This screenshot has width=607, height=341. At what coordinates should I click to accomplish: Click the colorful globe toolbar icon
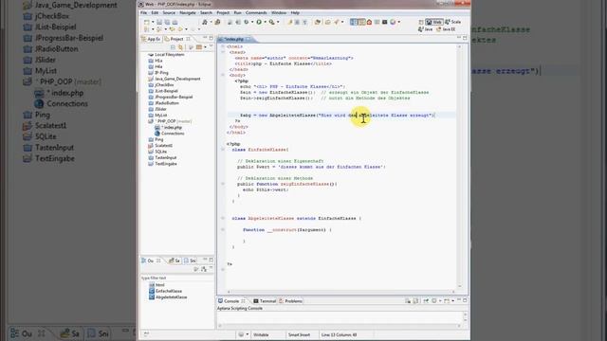point(393,22)
